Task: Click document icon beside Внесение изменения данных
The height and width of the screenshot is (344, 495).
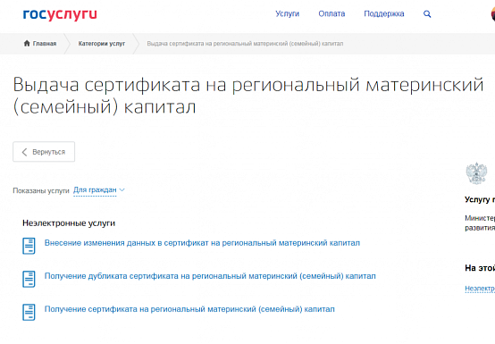Action: click(29, 246)
